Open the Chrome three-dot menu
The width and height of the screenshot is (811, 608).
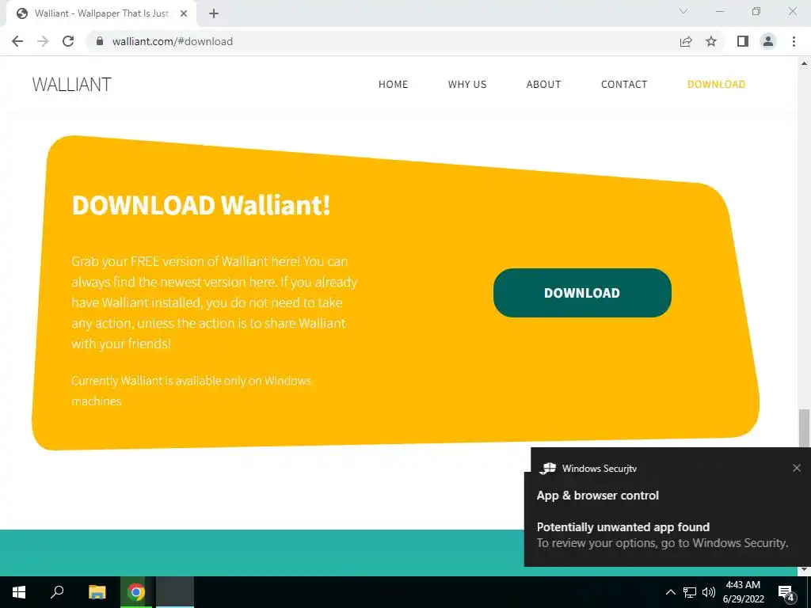tap(794, 41)
